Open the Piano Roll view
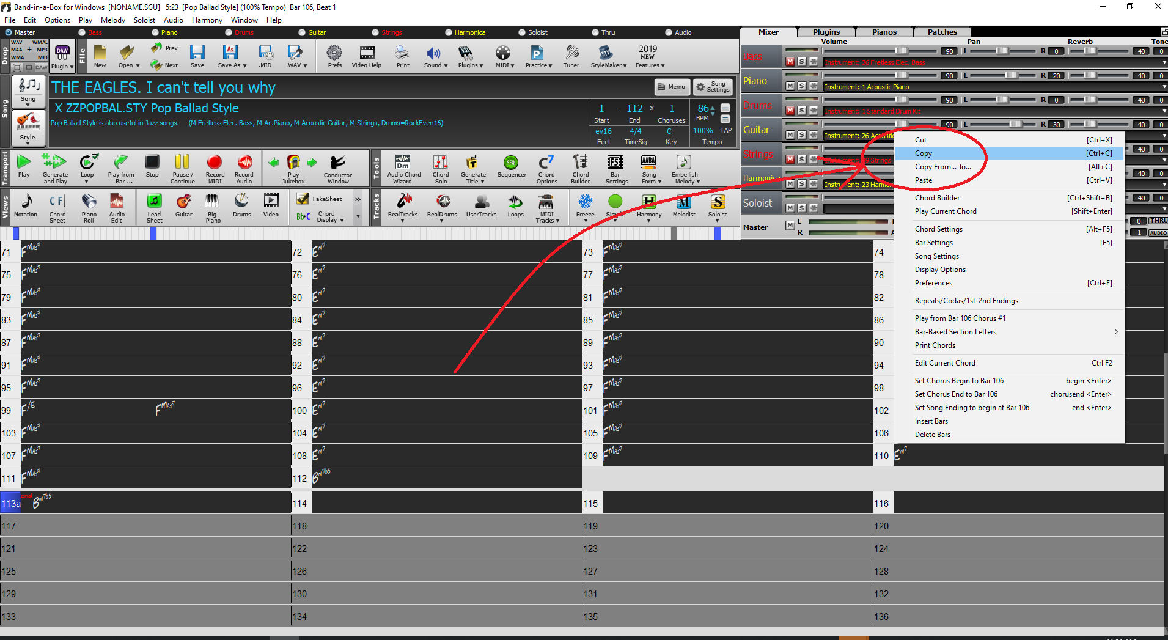The image size is (1168, 640). (x=89, y=208)
